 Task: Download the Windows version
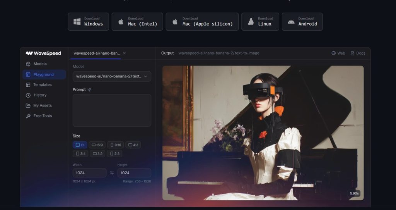[x=89, y=22]
